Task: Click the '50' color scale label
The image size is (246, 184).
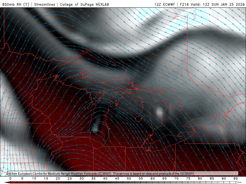Action: [129, 178]
